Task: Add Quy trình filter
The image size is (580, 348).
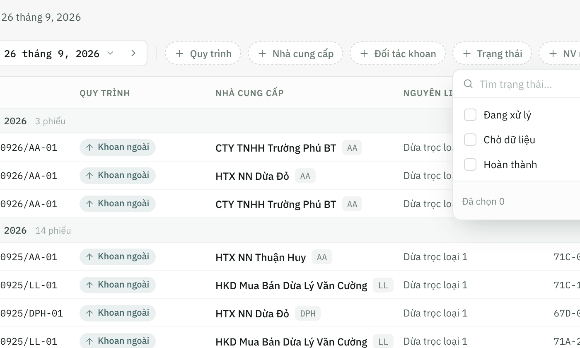Action: pyautogui.click(x=203, y=53)
